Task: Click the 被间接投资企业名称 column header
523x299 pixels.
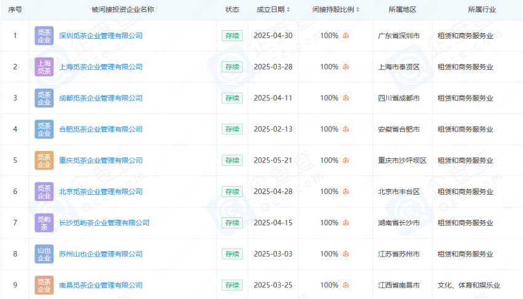Action: [x=122, y=10]
